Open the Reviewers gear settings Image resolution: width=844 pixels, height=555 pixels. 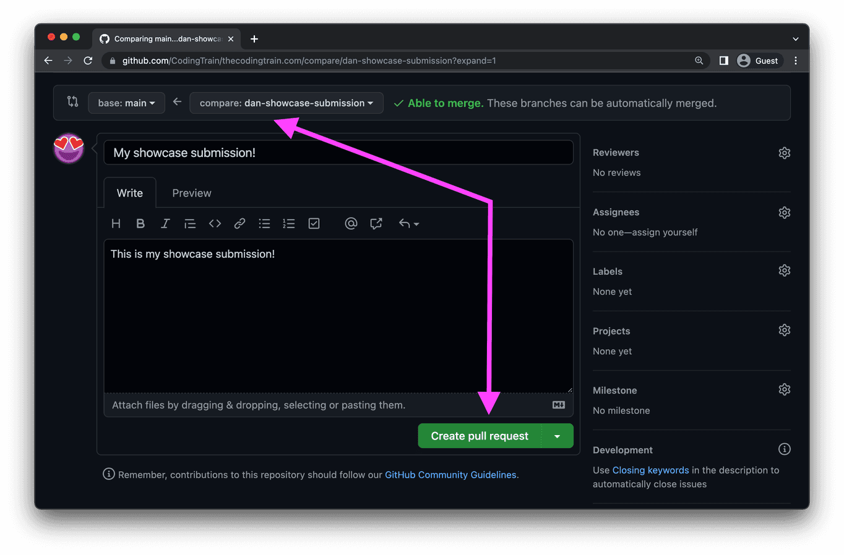784,153
